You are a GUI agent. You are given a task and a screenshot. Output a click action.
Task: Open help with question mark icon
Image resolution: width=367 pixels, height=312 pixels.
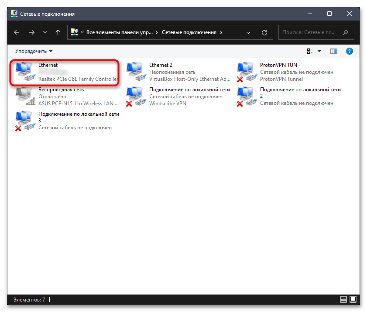(x=350, y=51)
